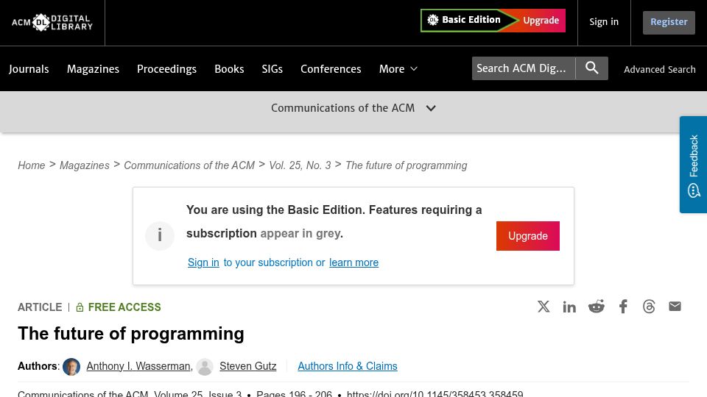Click the article title heading
Image resolution: width=707 pixels, height=397 pixels.
[131, 334]
